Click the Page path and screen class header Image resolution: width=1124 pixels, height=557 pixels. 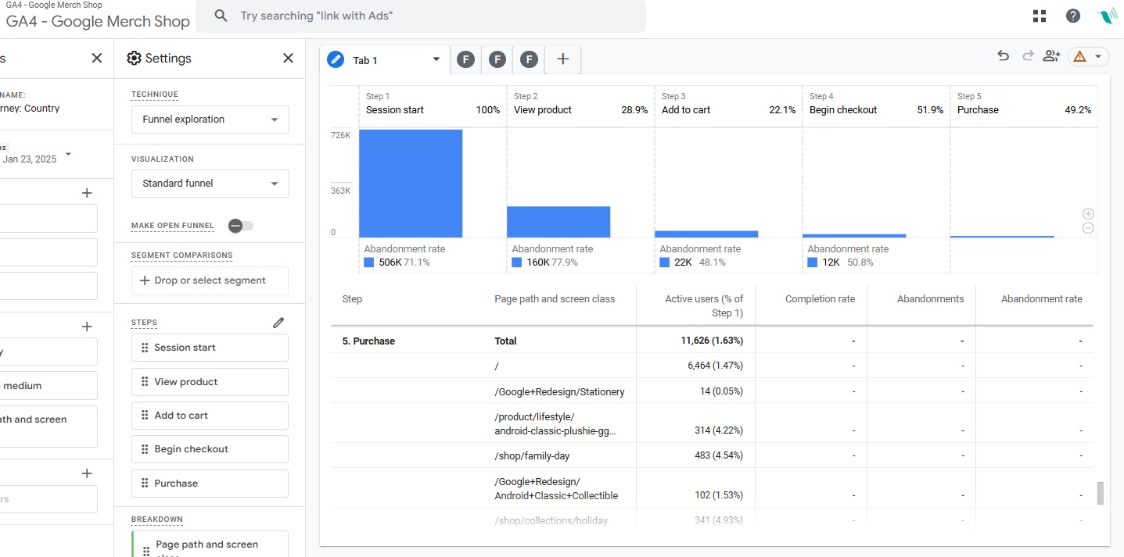(x=555, y=299)
